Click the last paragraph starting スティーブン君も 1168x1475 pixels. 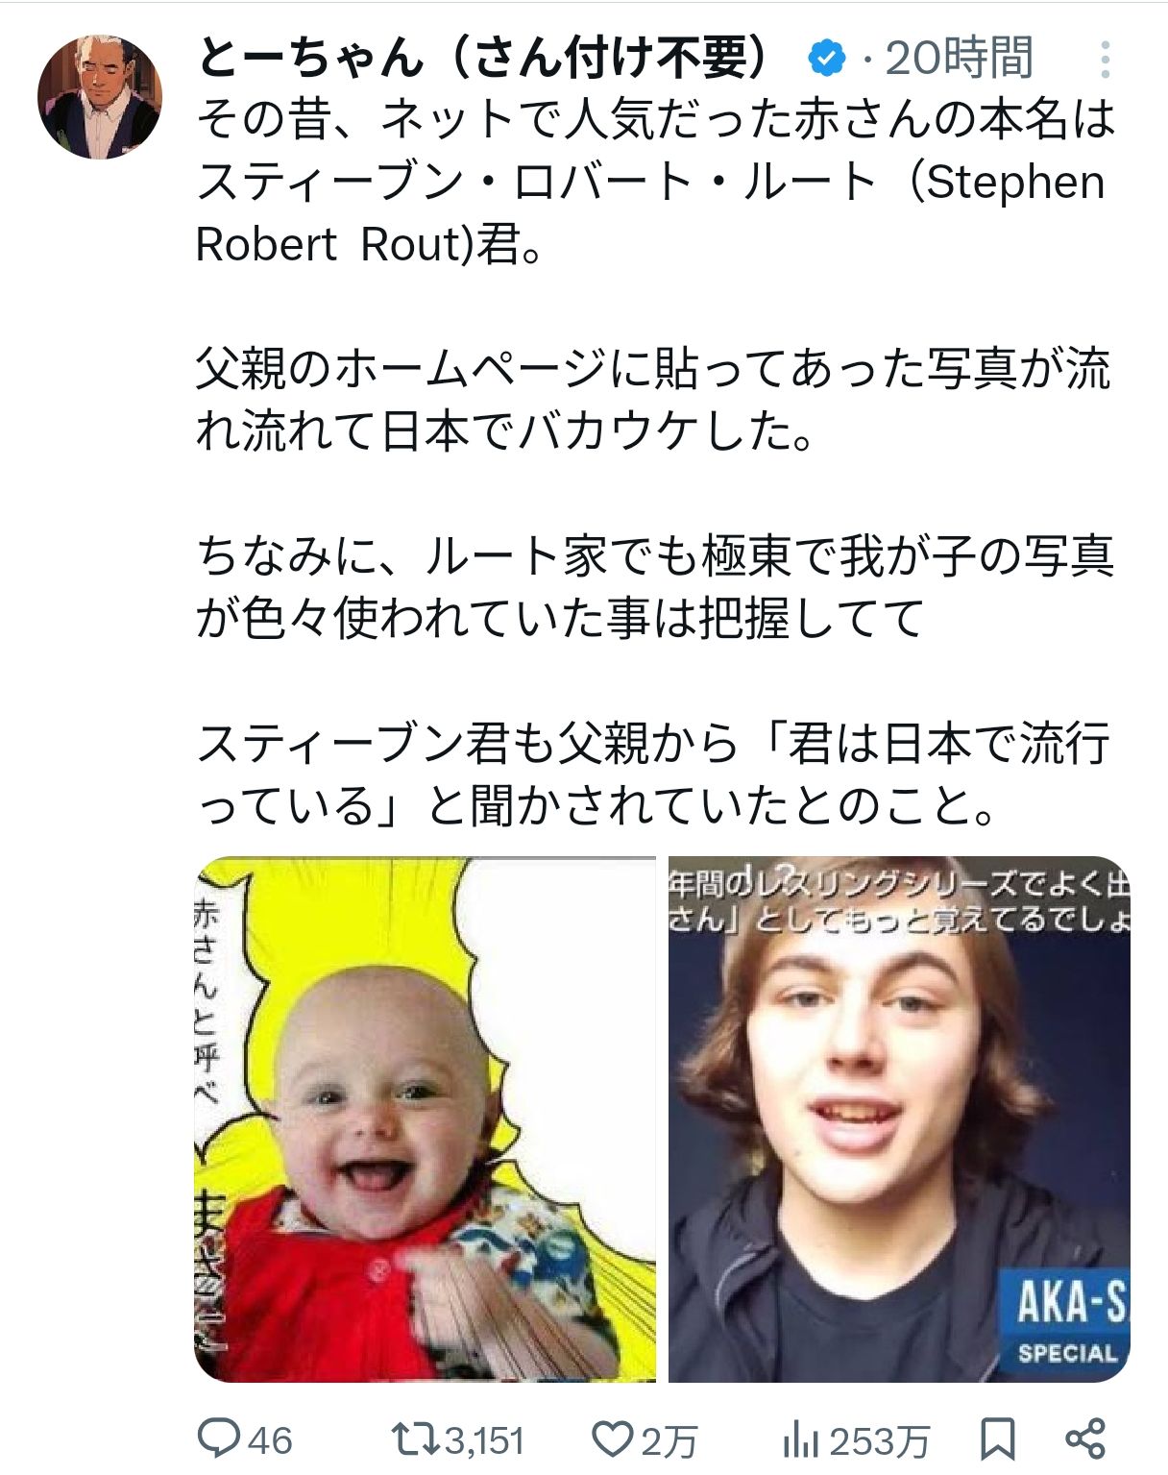click(x=653, y=774)
